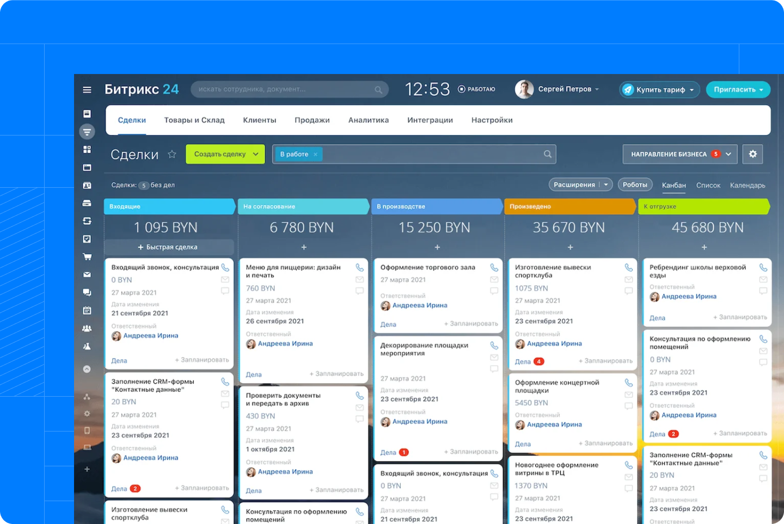Open the hamburger main menu

(87, 90)
